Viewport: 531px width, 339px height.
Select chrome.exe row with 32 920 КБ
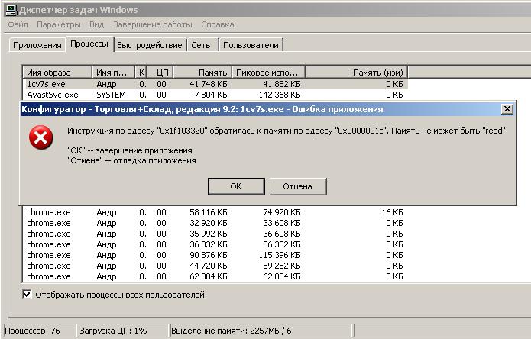coord(215,223)
